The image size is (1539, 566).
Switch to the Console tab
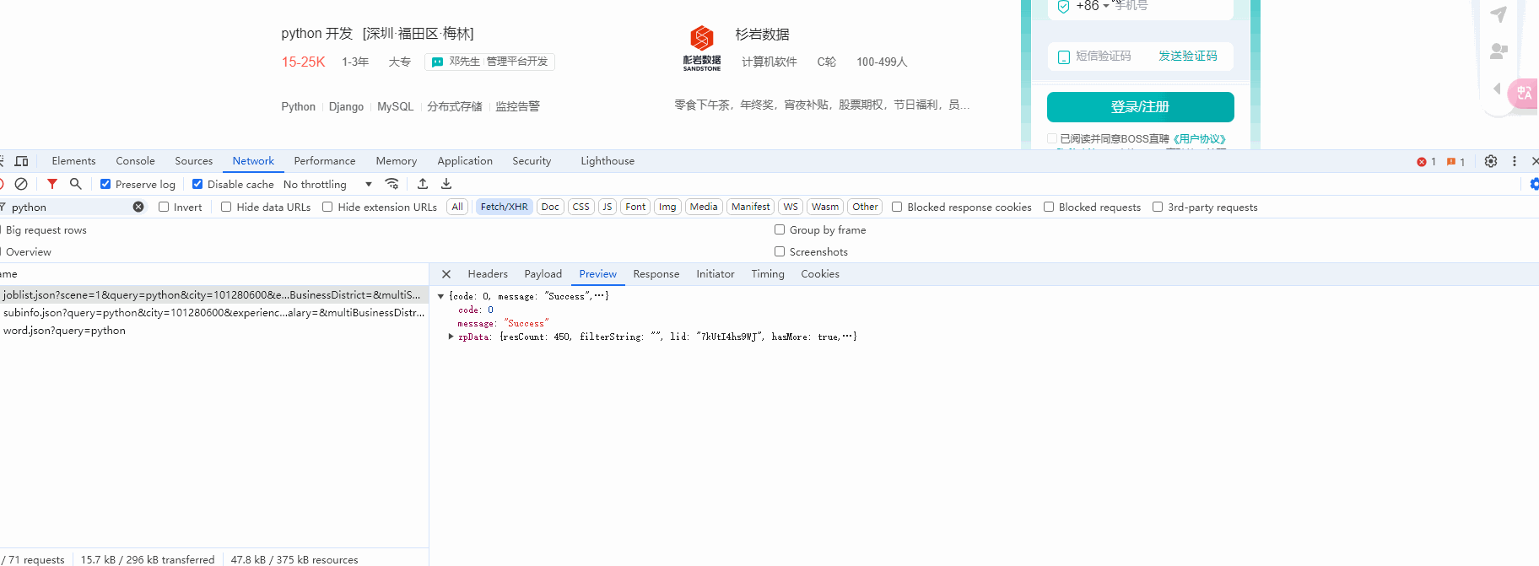135,161
